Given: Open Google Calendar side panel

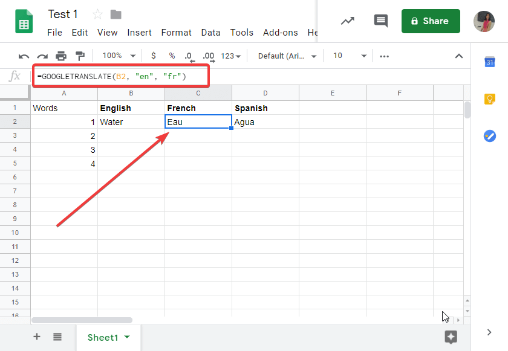Looking at the screenshot, I should pos(489,62).
